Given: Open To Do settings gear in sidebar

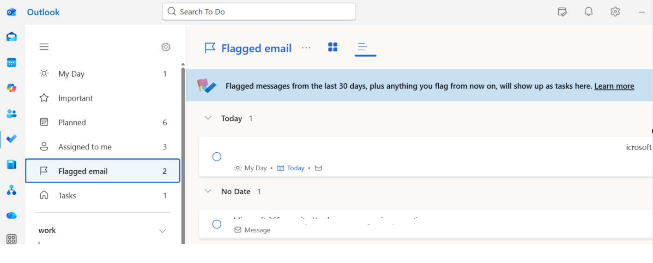Looking at the screenshot, I should (166, 47).
